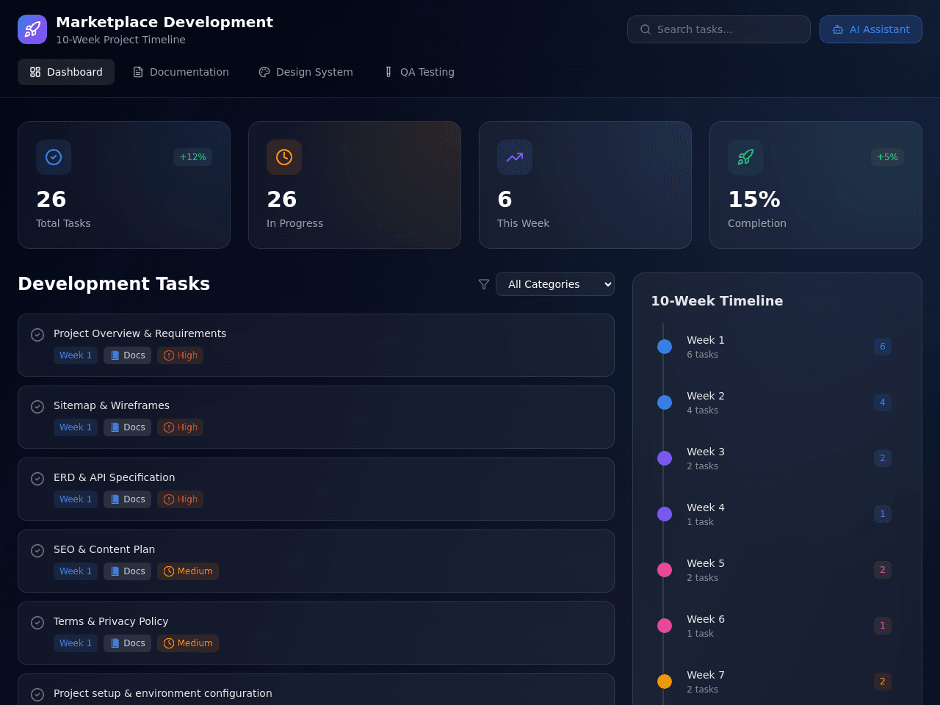Select the Week 7 timeline marker

[665, 681]
